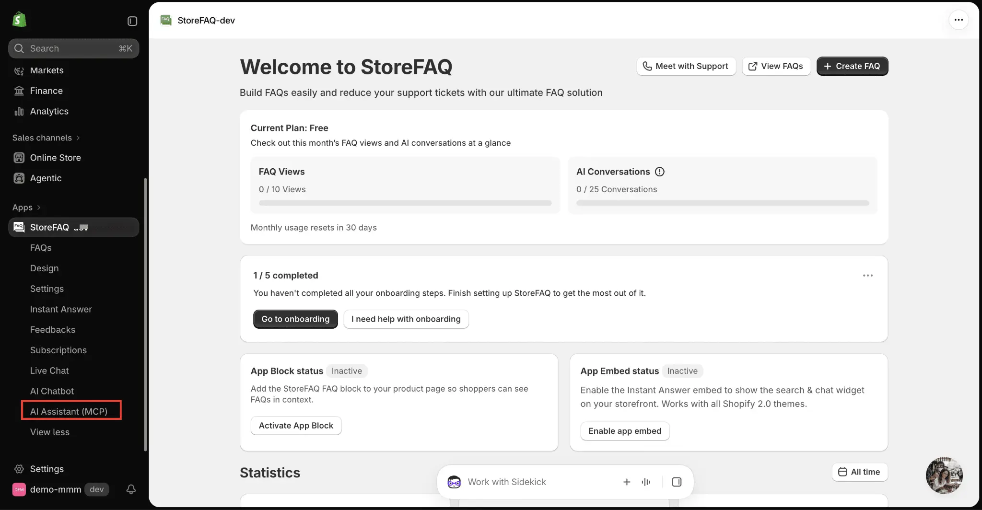Click the 0 / 10 Views text
Viewport: 982px width, 510px height.
tap(282, 189)
